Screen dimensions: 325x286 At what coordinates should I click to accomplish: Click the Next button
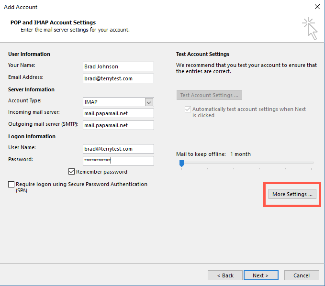(261, 275)
